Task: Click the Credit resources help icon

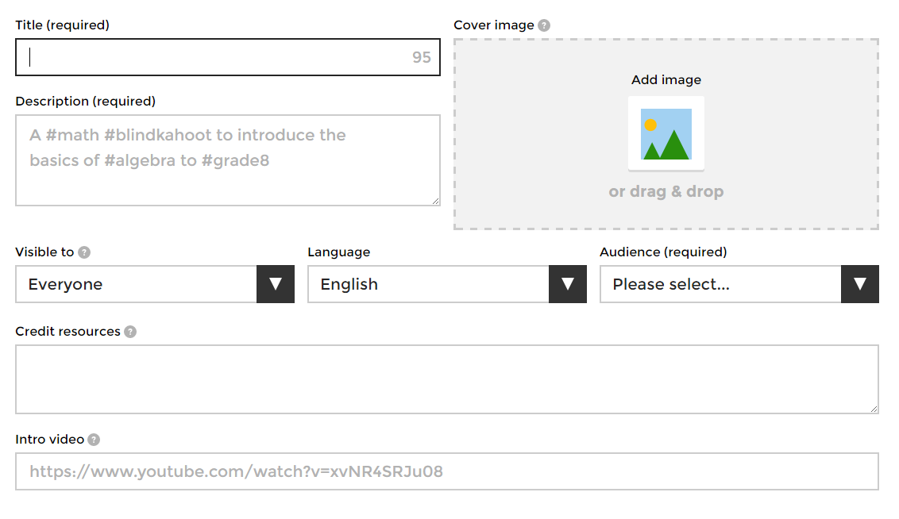Action: pyautogui.click(x=130, y=332)
